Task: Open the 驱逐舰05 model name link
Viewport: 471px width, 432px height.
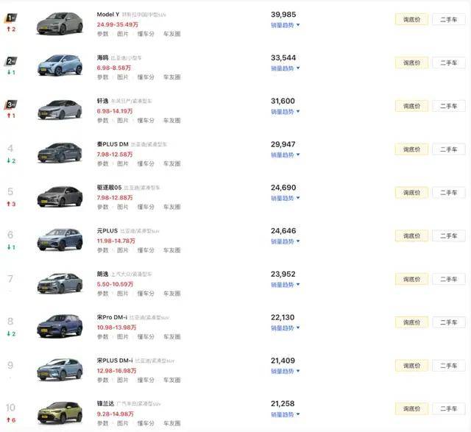Action: (x=109, y=188)
